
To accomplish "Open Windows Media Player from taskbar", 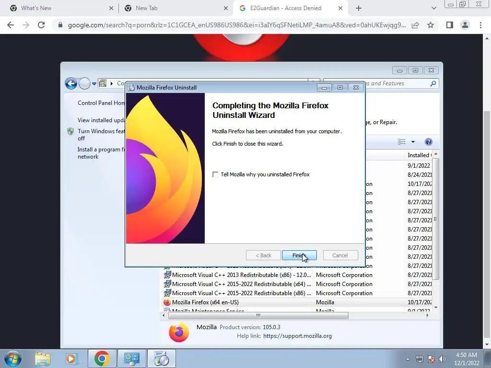I will pyautogui.click(x=71, y=358).
